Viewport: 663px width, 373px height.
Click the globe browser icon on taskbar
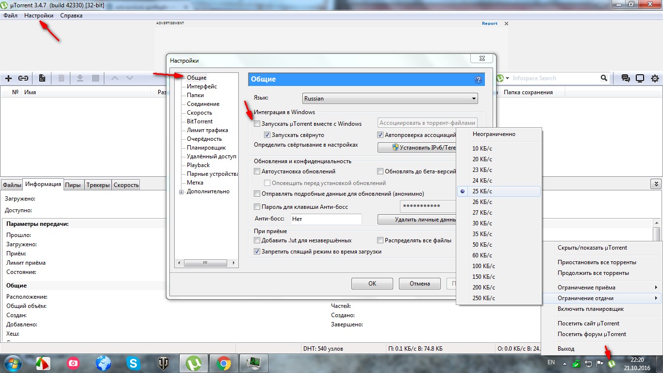tap(103, 363)
